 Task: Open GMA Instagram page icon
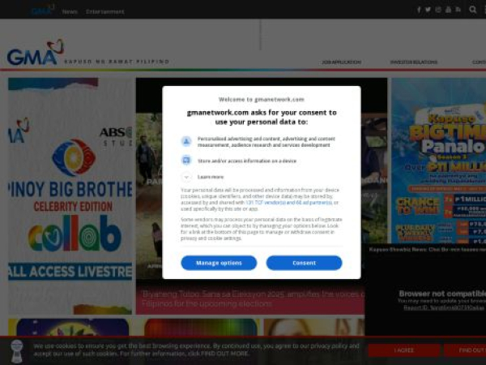438,10
